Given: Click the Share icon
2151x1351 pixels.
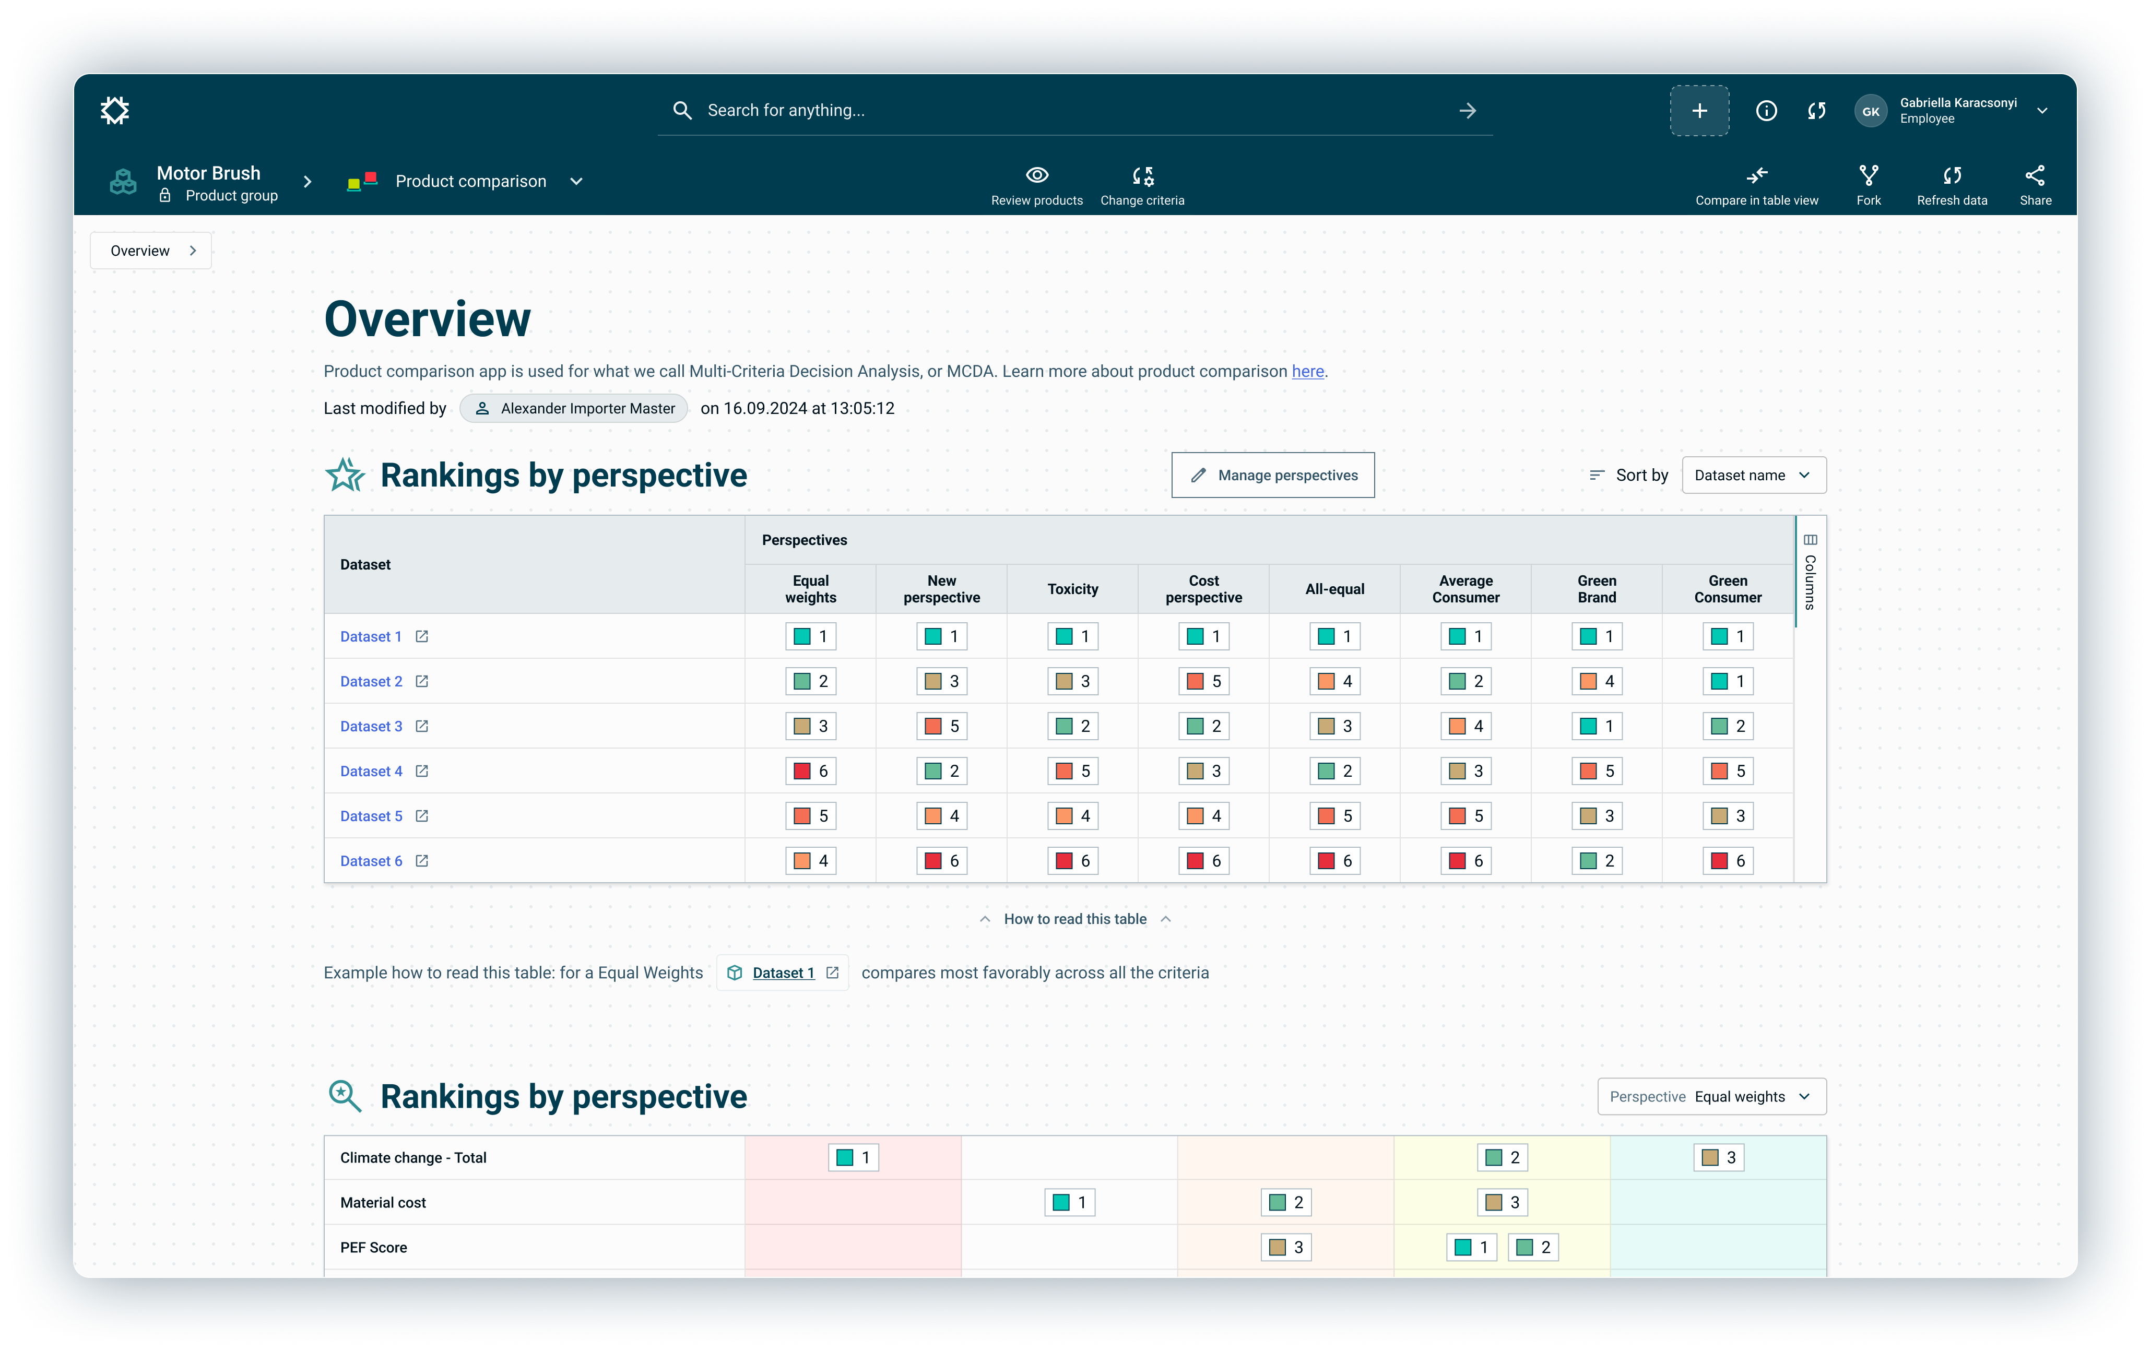Looking at the screenshot, I should tap(2035, 175).
